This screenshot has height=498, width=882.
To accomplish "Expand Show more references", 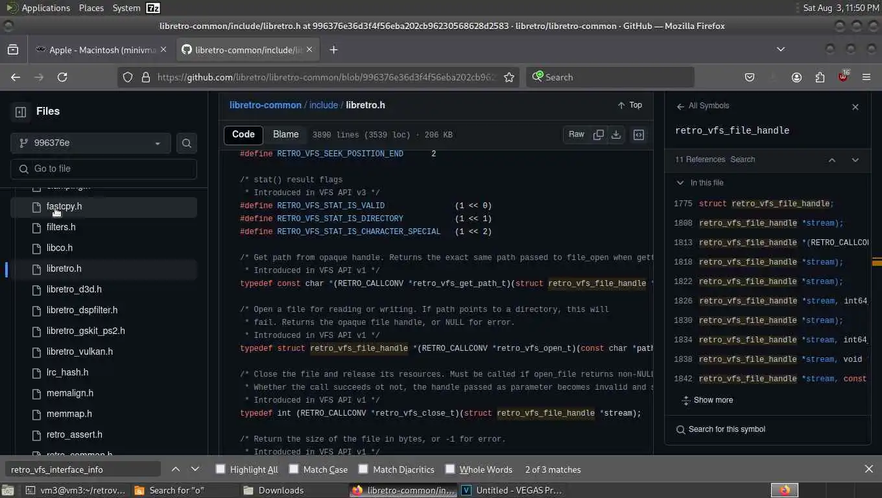I will tap(707, 400).
